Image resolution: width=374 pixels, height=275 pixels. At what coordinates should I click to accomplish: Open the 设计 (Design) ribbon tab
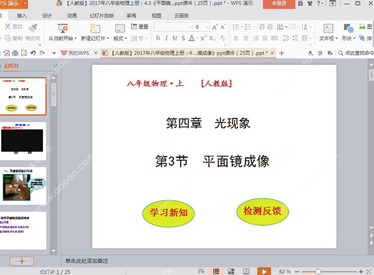pyautogui.click(x=47, y=16)
